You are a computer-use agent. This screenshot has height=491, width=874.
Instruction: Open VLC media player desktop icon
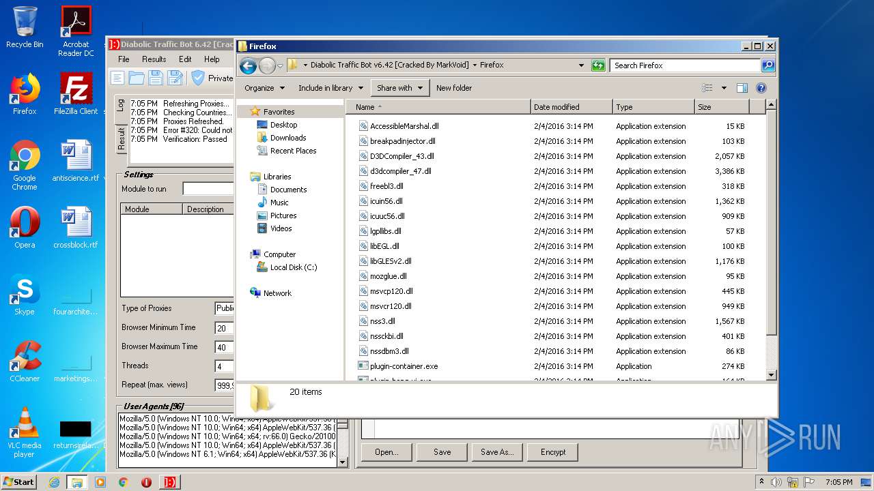tap(25, 432)
